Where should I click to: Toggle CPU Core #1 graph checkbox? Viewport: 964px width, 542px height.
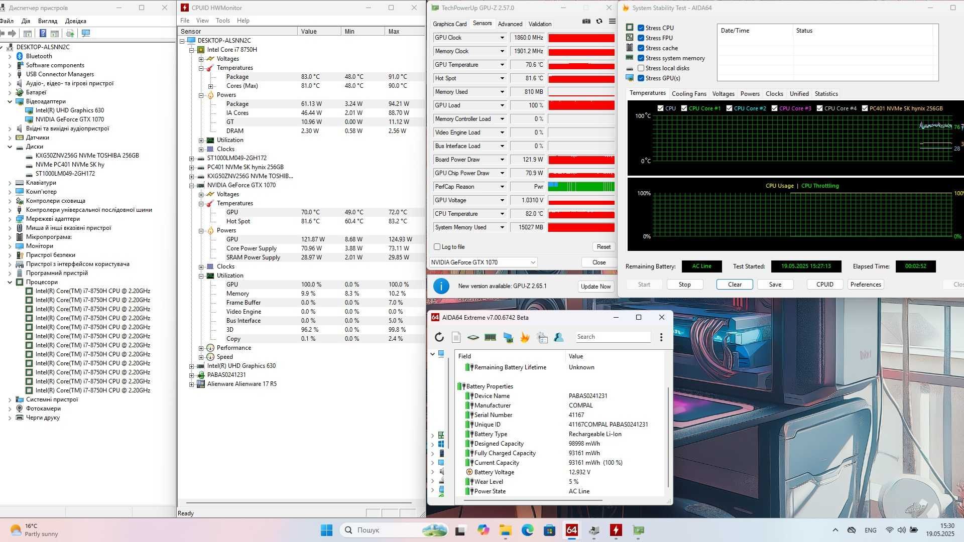pos(684,108)
